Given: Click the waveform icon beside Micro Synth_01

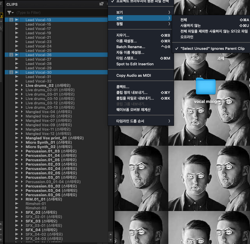Looking at the screenshot, I should (17, 142).
